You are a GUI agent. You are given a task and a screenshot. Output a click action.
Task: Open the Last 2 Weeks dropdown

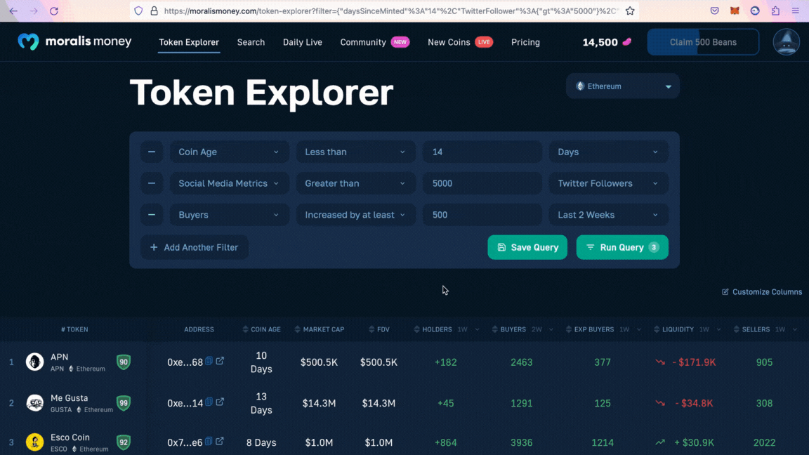tap(608, 215)
